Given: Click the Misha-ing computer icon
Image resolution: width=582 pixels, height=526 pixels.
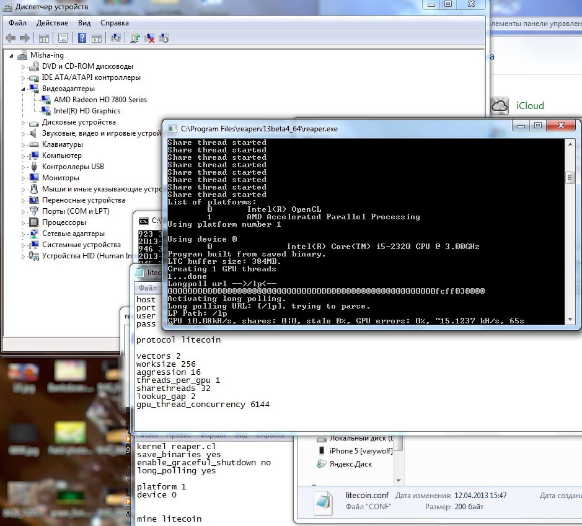Looking at the screenshot, I should (22, 55).
